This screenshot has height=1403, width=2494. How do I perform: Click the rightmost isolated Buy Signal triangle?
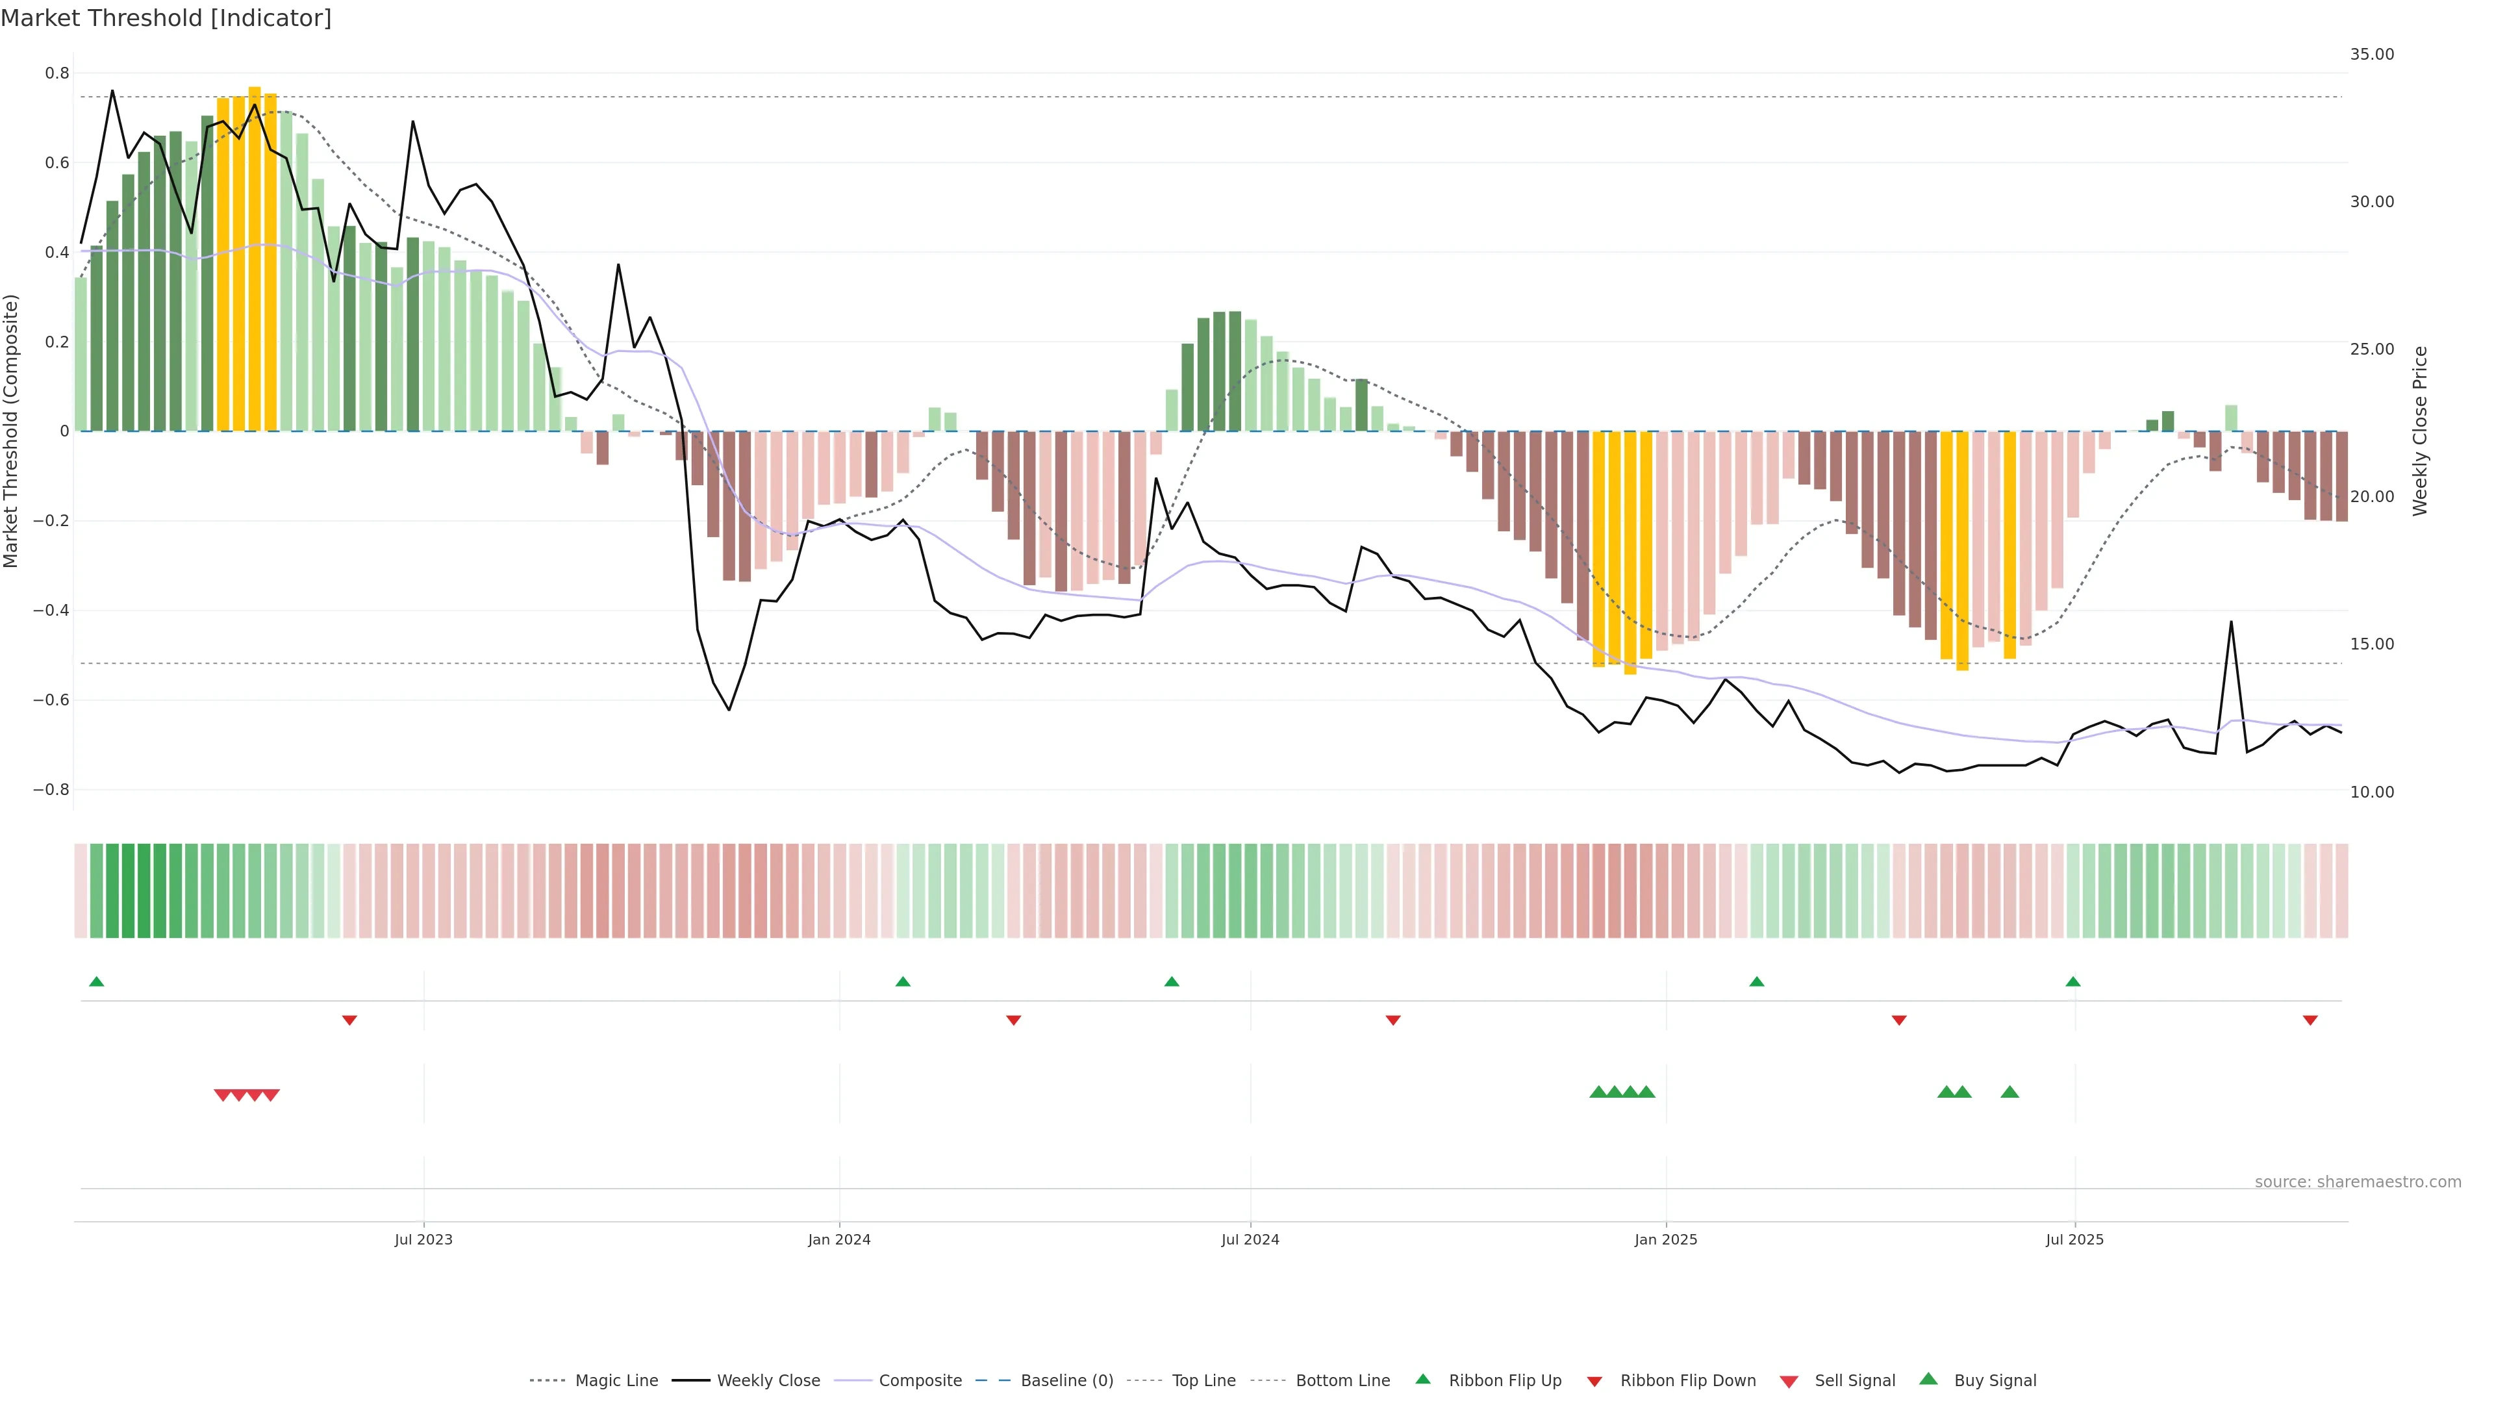pyautogui.click(x=2010, y=1092)
